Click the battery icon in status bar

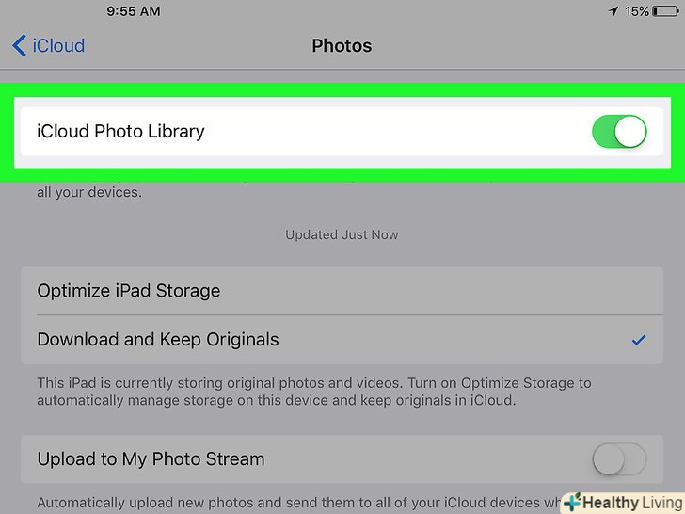(665, 12)
